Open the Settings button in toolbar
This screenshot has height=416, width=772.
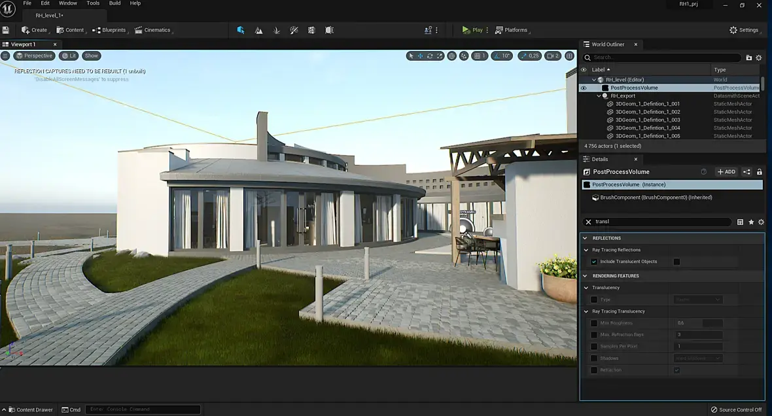click(x=744, y=30)
